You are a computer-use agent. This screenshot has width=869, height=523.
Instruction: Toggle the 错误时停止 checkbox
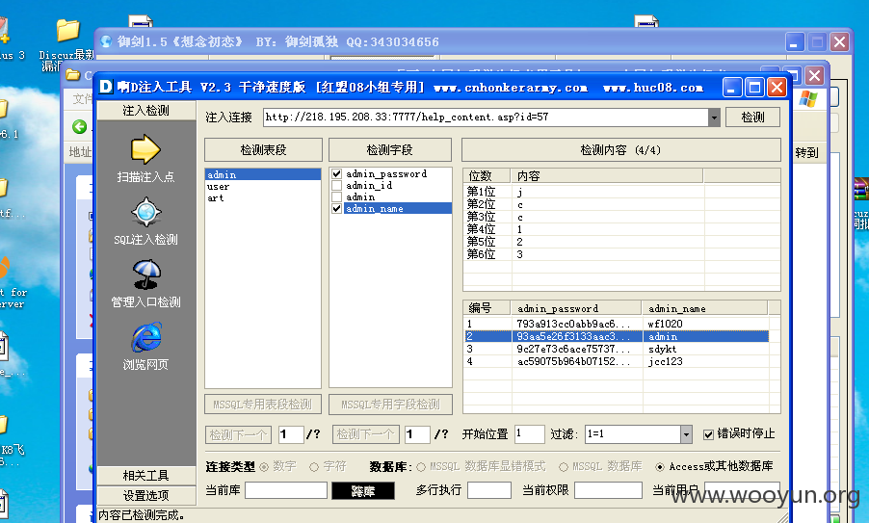[708, 435]
